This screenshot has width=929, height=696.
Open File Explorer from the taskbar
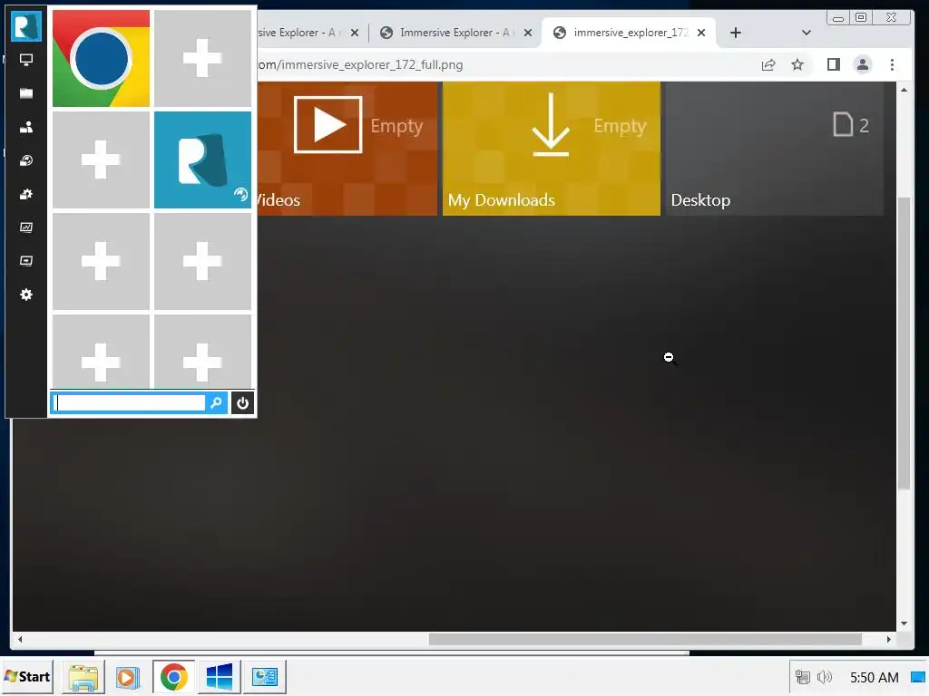pyautogui.click(x=83, y=676)
